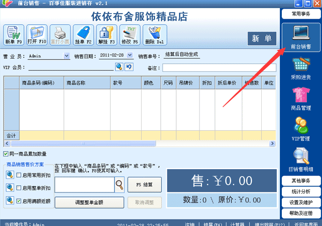The width and height of the screenshot is (322, 226).
Task: Click the 折后单价 column header
Action: tap(229, 83)
